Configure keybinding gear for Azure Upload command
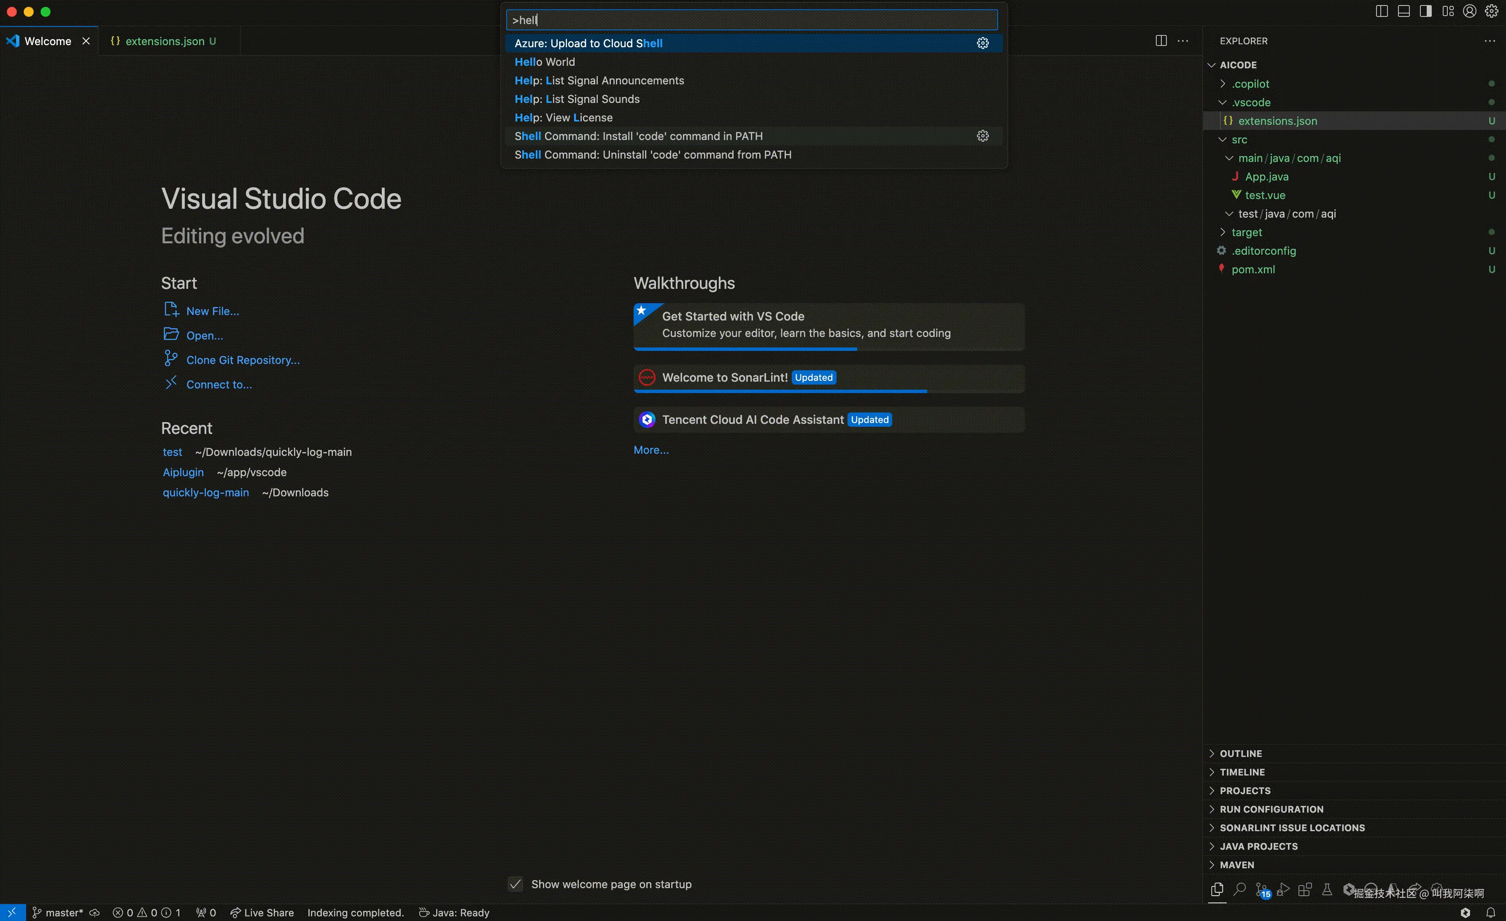 983,43
